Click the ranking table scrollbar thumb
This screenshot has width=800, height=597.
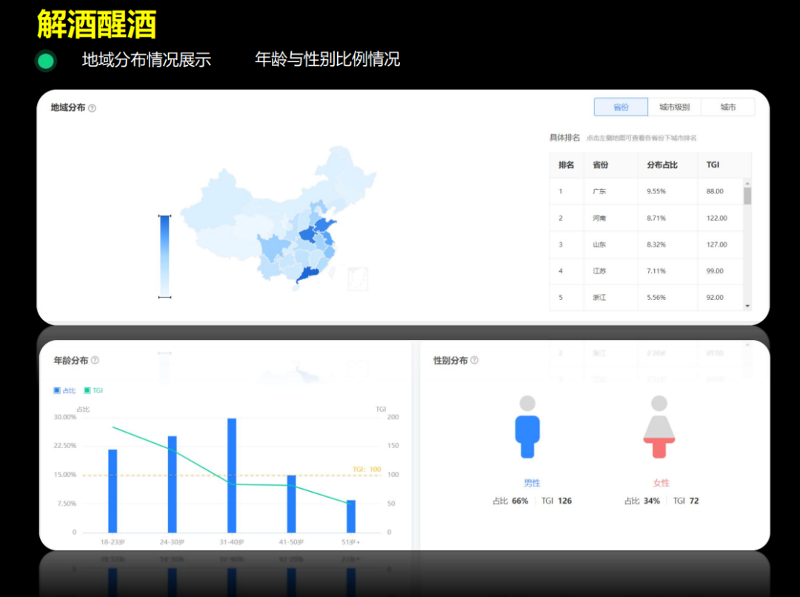[x=747, y=196]
